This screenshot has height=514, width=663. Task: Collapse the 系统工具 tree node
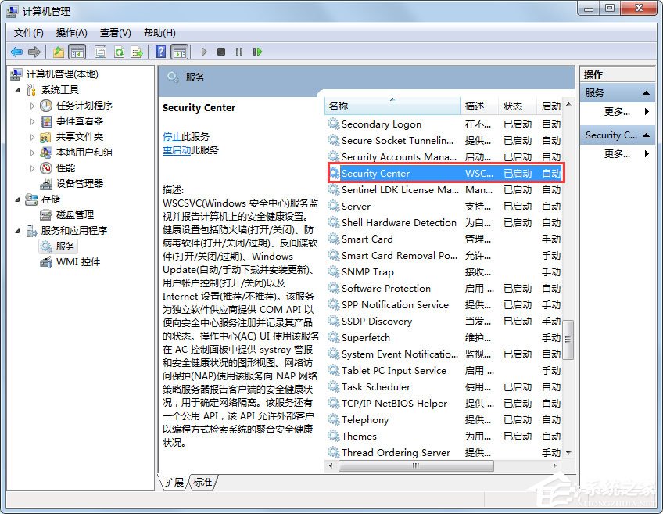pyautogui.click(x=18, y=90)
